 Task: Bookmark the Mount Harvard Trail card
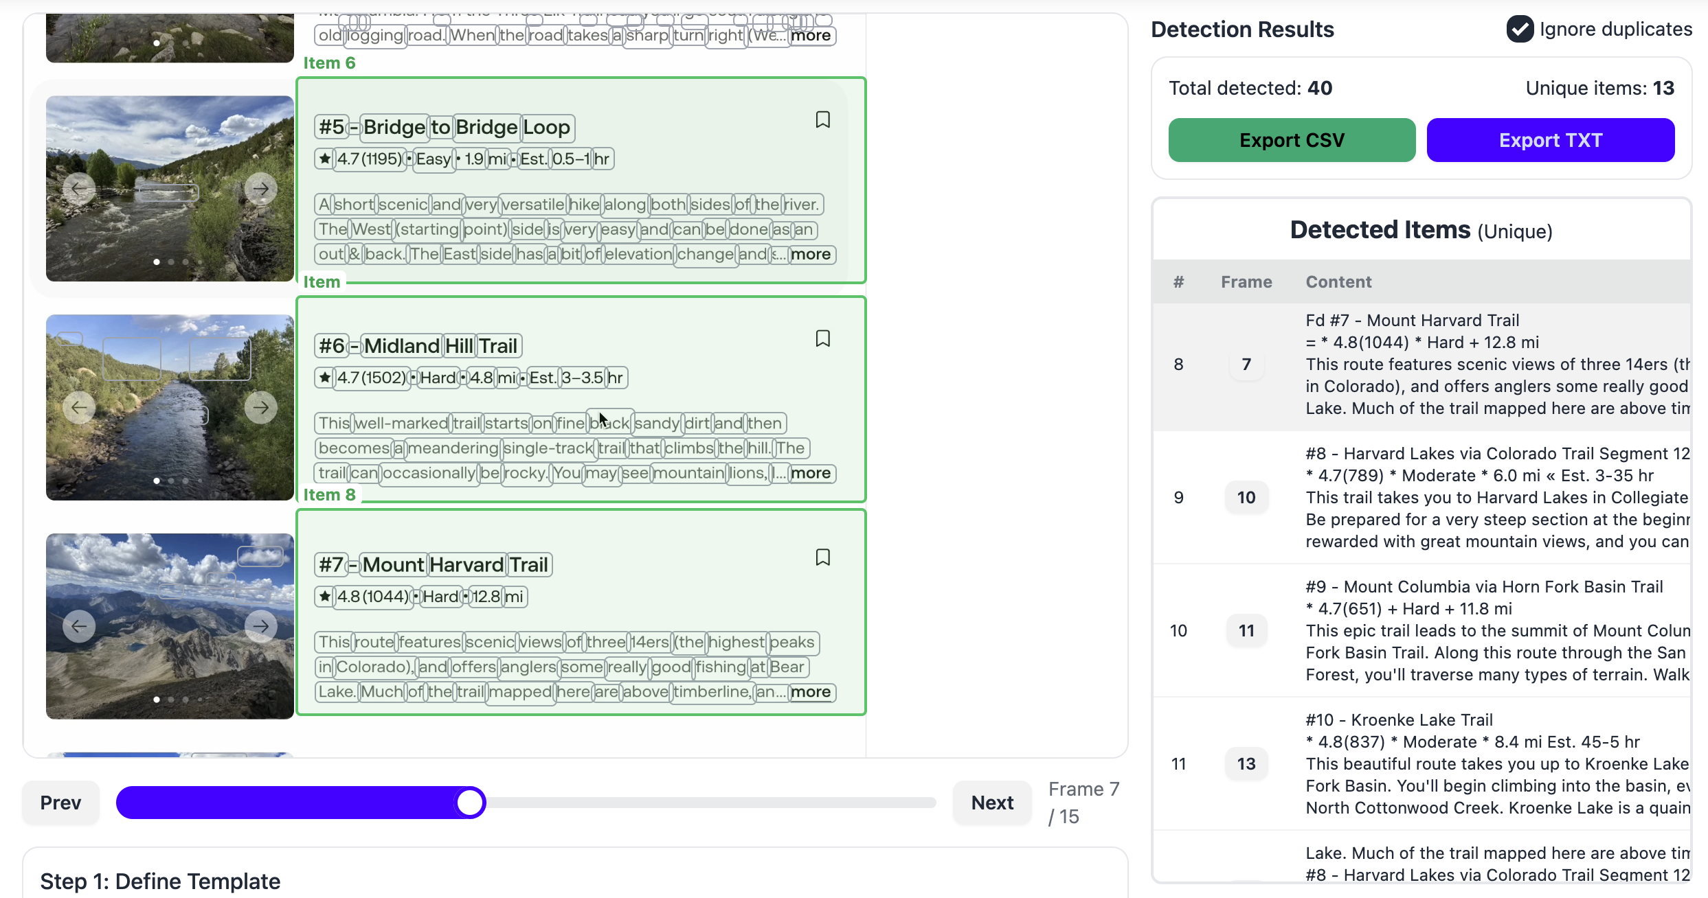pos(823,557)
